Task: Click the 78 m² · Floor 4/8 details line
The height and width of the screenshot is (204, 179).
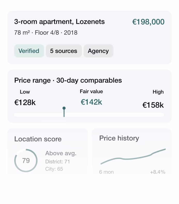Action: pos(46,33)
